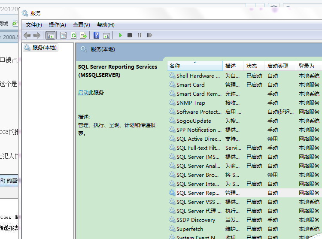Start the service with green play button

(x=120, y=35)
